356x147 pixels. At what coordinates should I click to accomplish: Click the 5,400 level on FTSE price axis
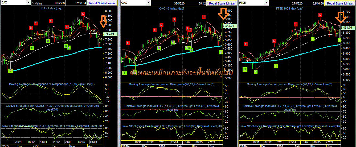click(347, 80)
